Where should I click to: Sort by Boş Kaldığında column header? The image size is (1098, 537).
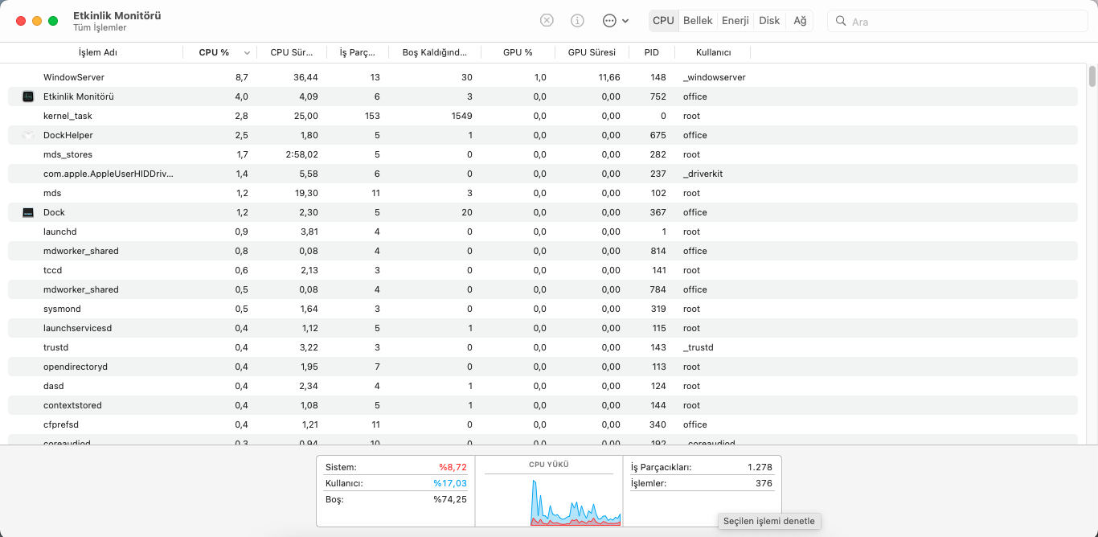click(435, 52)
